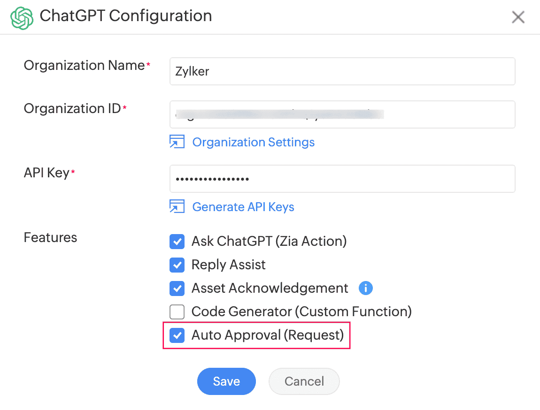540x410 pixels.
Task: Open the Asset Acknowledgement info icon
Action: click(365, 288)
